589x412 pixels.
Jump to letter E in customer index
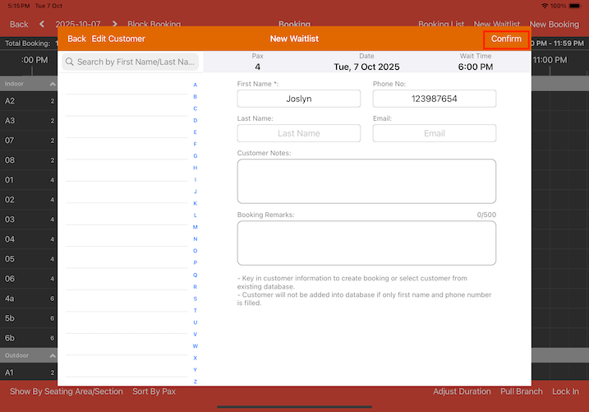(195, 132)
